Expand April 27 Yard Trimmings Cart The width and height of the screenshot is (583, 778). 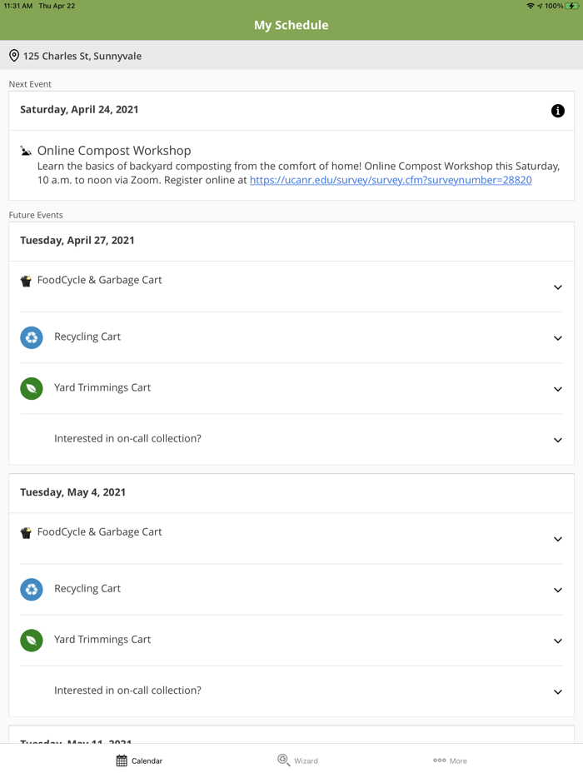pos(558,389)
